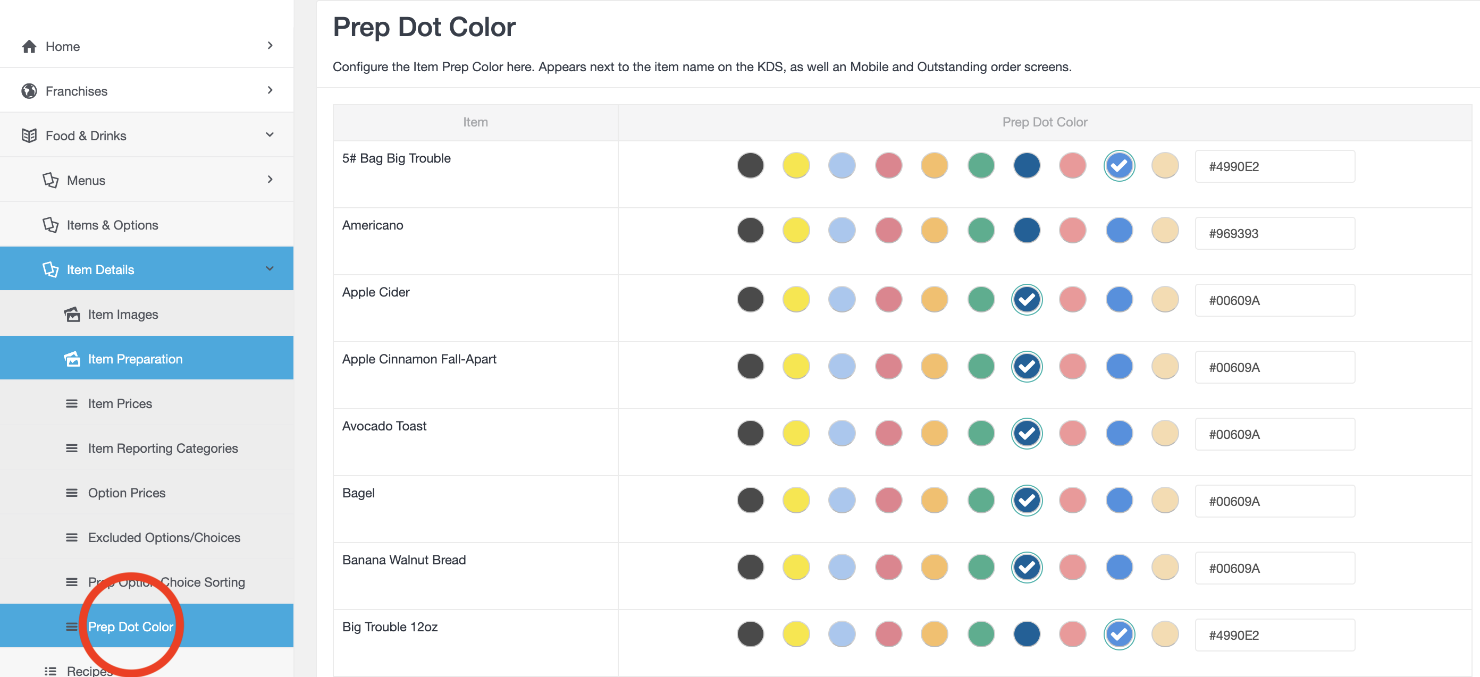1480x677 pixels.
Task: Select checked blue dot for 5# Bag Big Trouble
Action: click(x=1119, y=166)
